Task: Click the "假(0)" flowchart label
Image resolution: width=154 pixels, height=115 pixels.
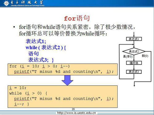Action: pyautogui.click(x=145, y=56)
